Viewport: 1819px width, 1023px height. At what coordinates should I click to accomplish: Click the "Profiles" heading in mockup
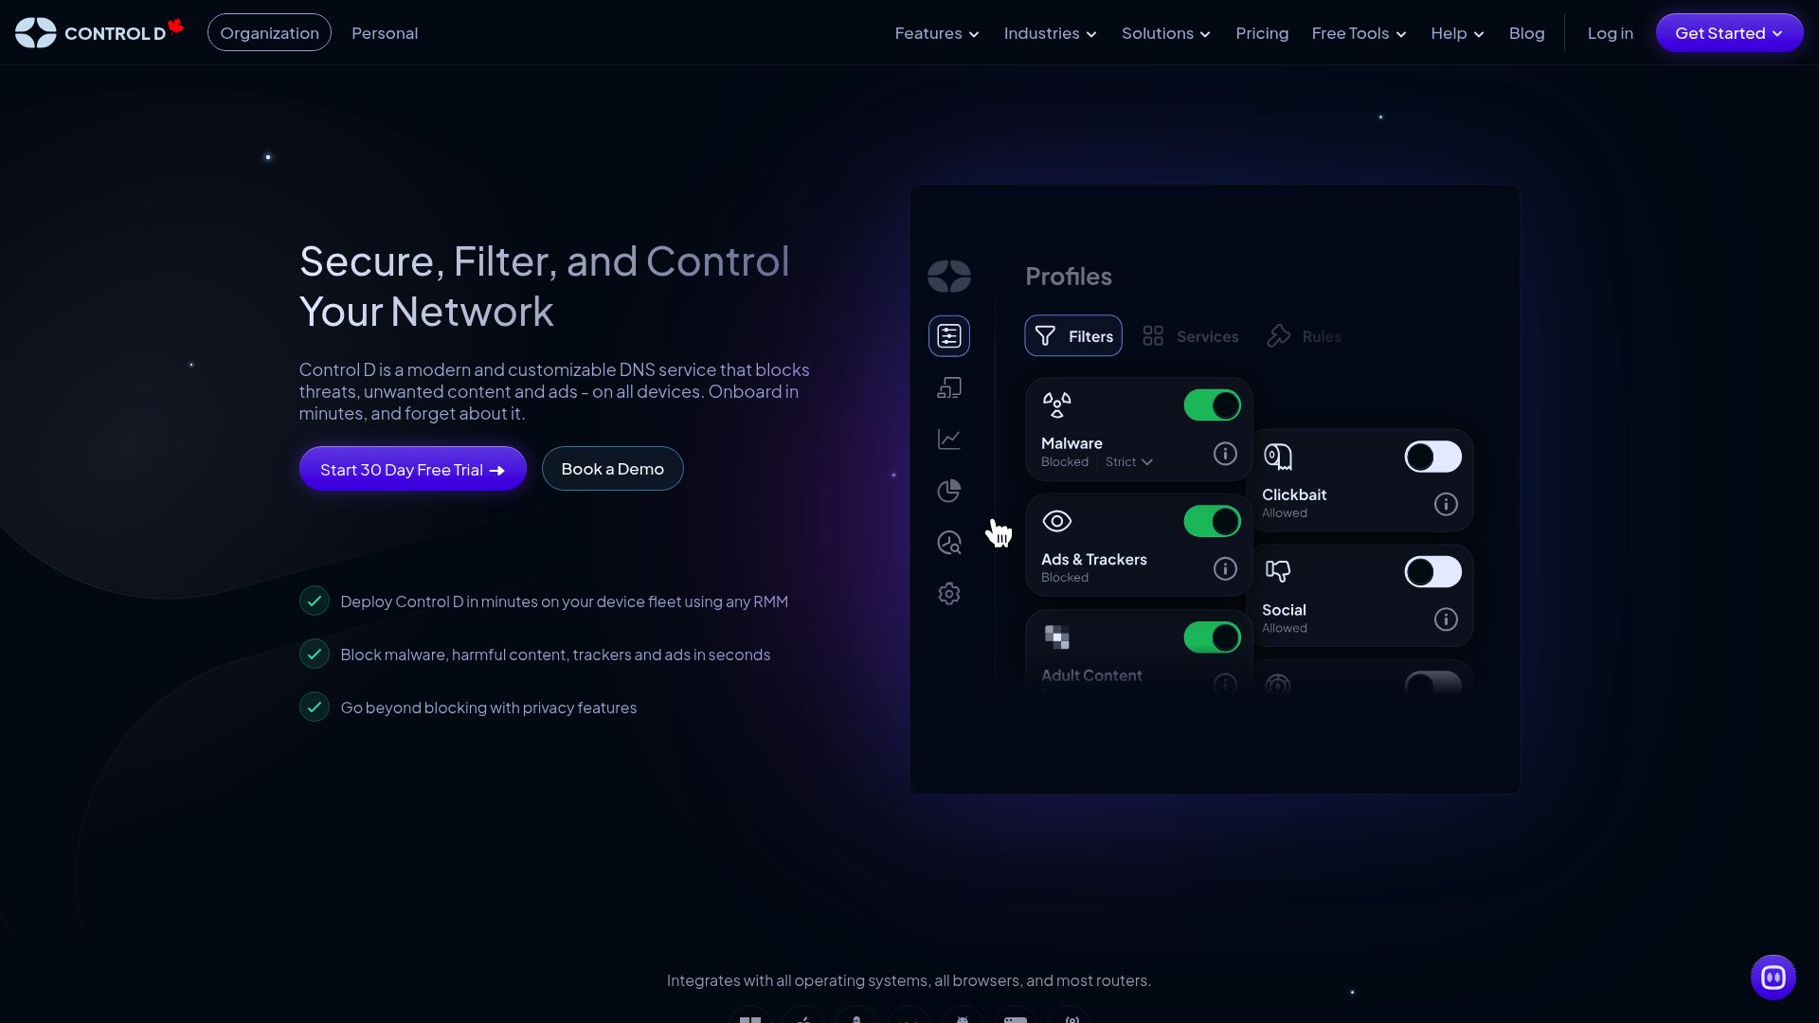(1069, 277)
